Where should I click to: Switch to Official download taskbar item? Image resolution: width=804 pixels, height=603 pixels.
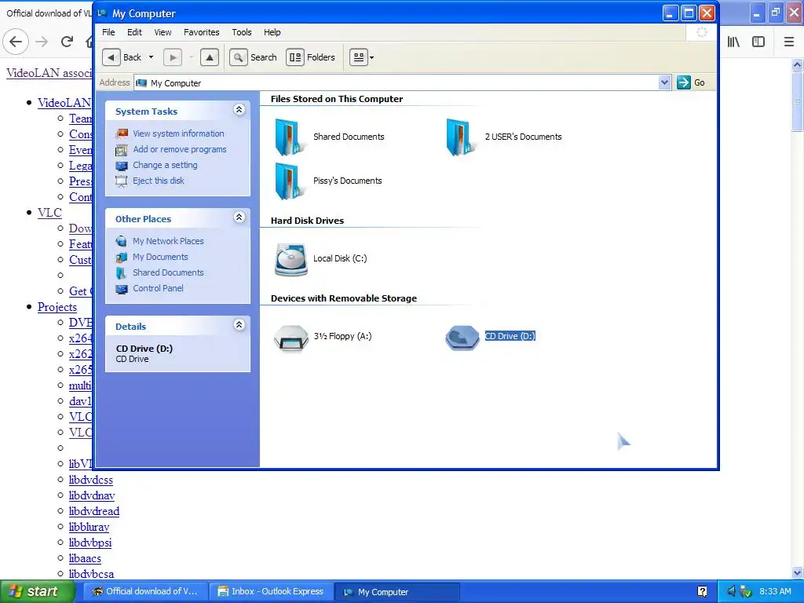point(146,591)
